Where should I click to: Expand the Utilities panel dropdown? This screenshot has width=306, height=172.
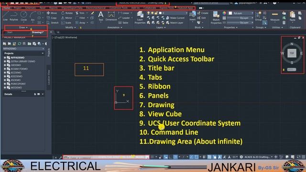tap(277, 28)
